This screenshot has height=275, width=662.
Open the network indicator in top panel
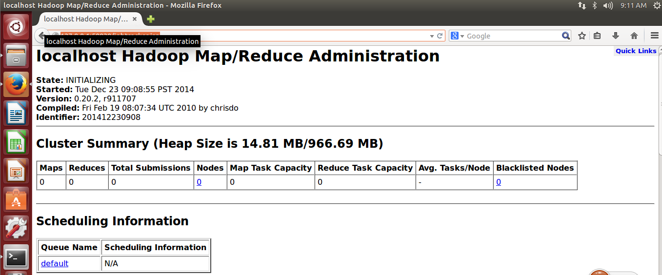pos(582,5)
